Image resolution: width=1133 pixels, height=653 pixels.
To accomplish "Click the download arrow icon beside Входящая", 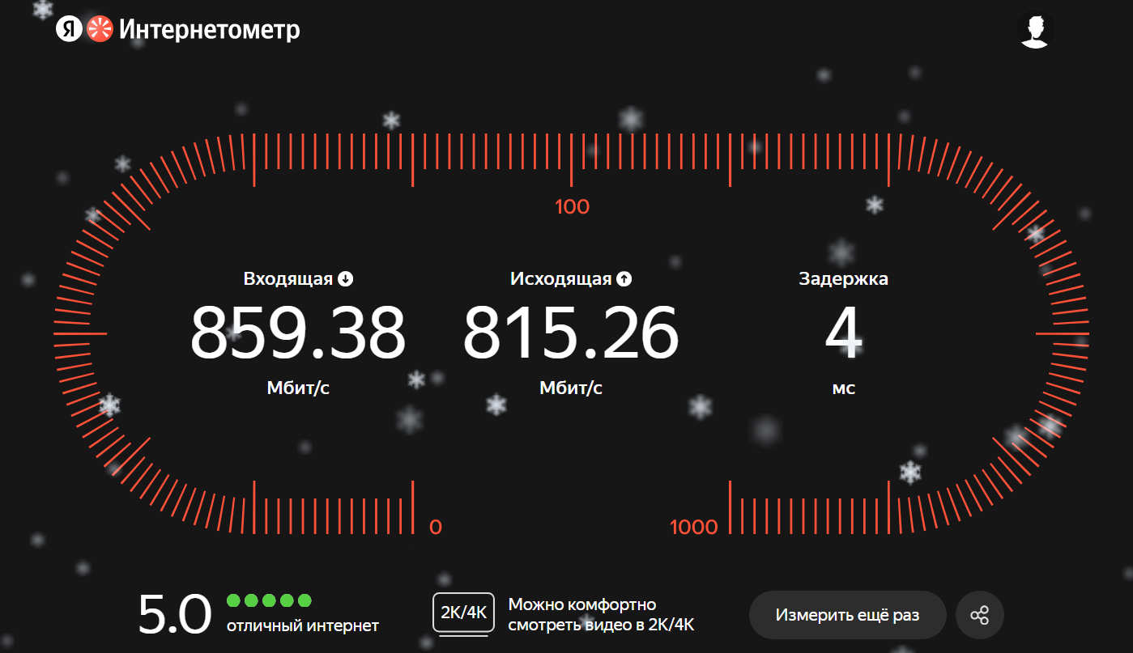I will click(x=346, y=279).
